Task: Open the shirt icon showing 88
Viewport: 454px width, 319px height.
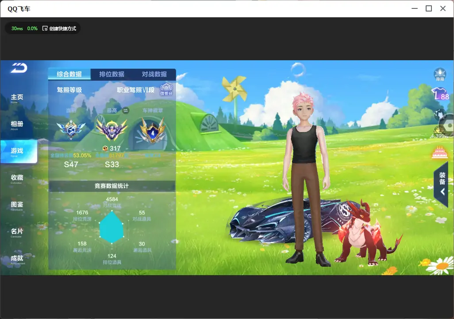Action: coord(440,93)
